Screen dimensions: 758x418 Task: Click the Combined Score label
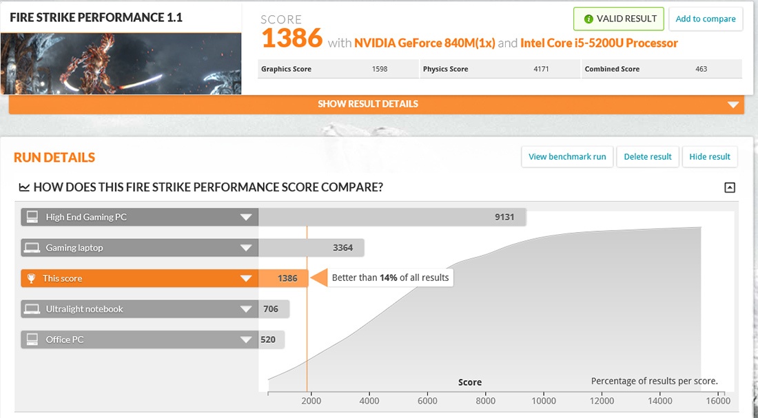(612, 69)
